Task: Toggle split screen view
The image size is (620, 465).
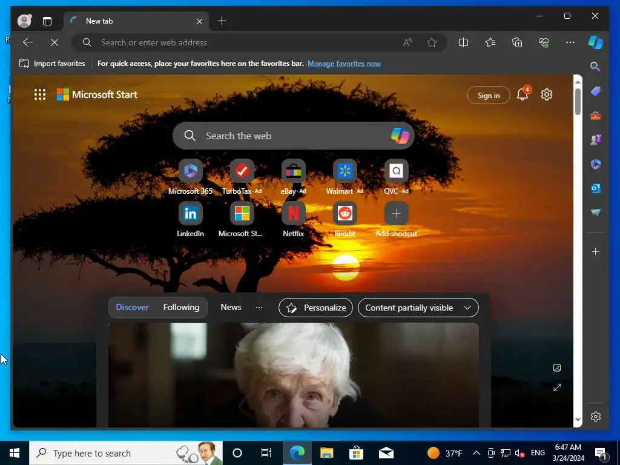Action: 463,42
